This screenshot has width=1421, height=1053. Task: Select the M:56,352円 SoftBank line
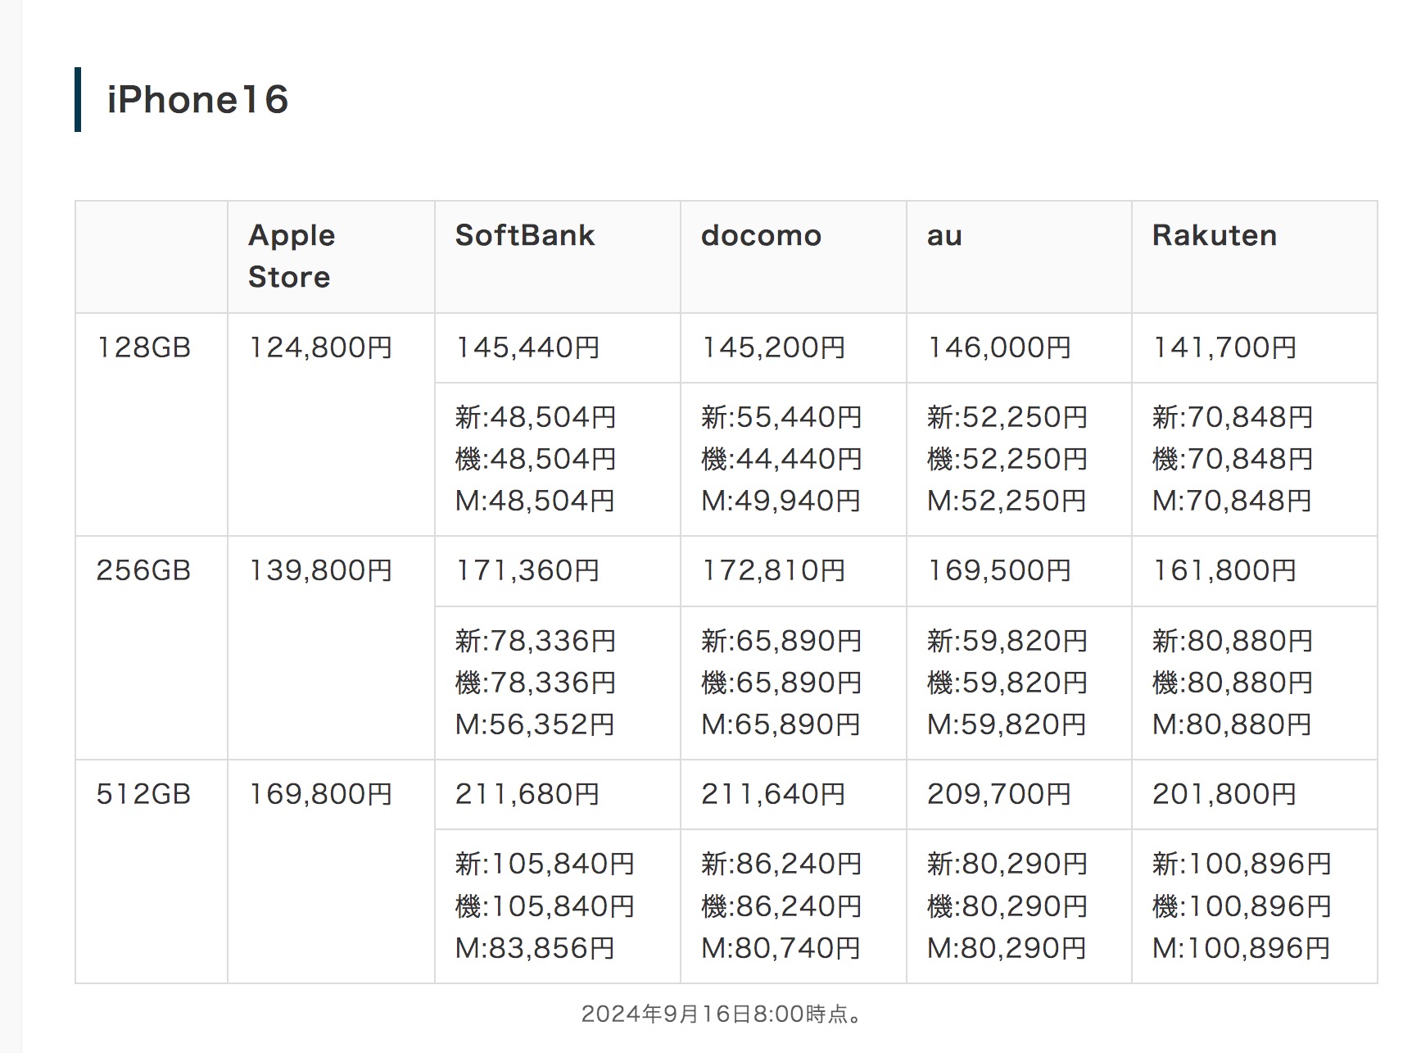(x=535, y=724)
